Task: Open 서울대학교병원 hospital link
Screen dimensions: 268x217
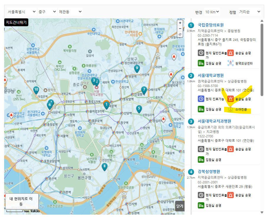Action: click(x=211, y=75)
